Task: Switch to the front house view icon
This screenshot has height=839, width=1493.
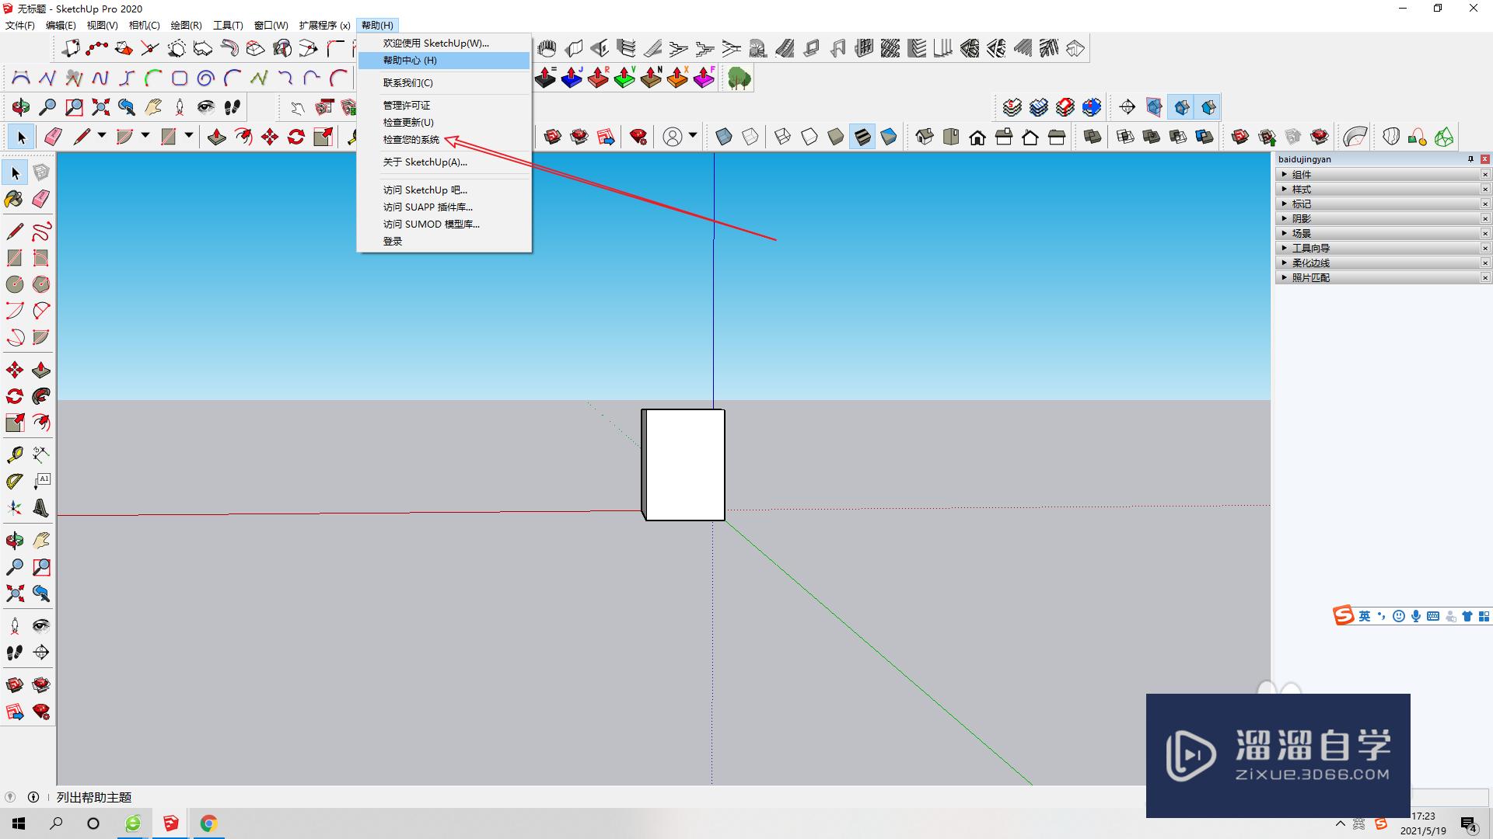Action: pos(977,138)
